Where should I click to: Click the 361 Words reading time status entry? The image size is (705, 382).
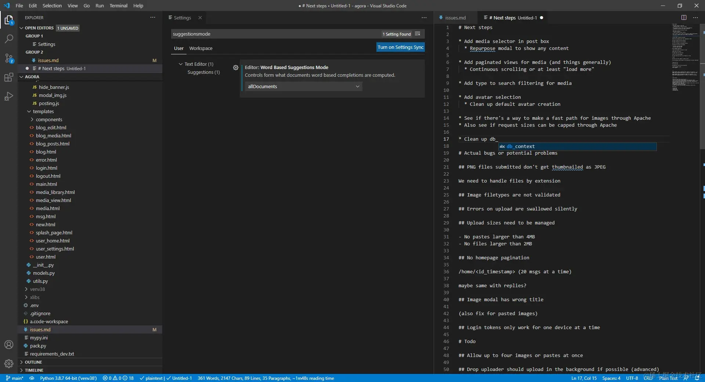coord(266,378)
